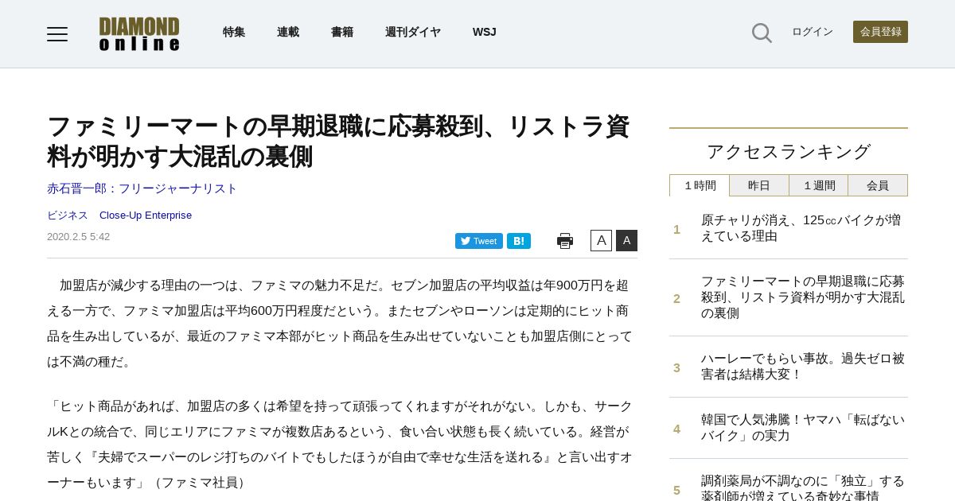
Task: Open ranking article ヤマハ「転ばないバイク」
Action: pyautogui.click(x=803, y=428)
